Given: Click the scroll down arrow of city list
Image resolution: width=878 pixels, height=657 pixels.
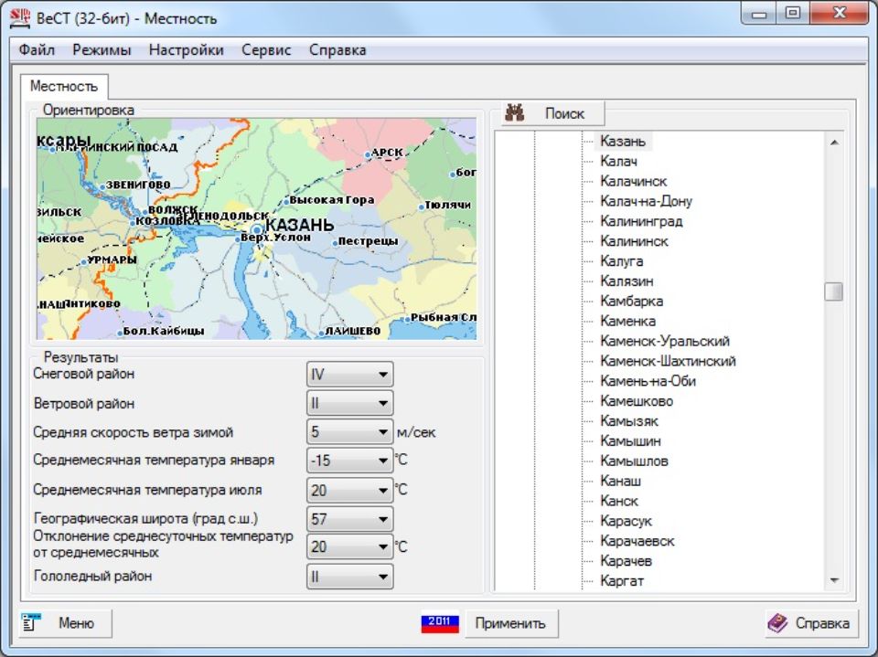Looking at the screenshot, I should point(833,580).
